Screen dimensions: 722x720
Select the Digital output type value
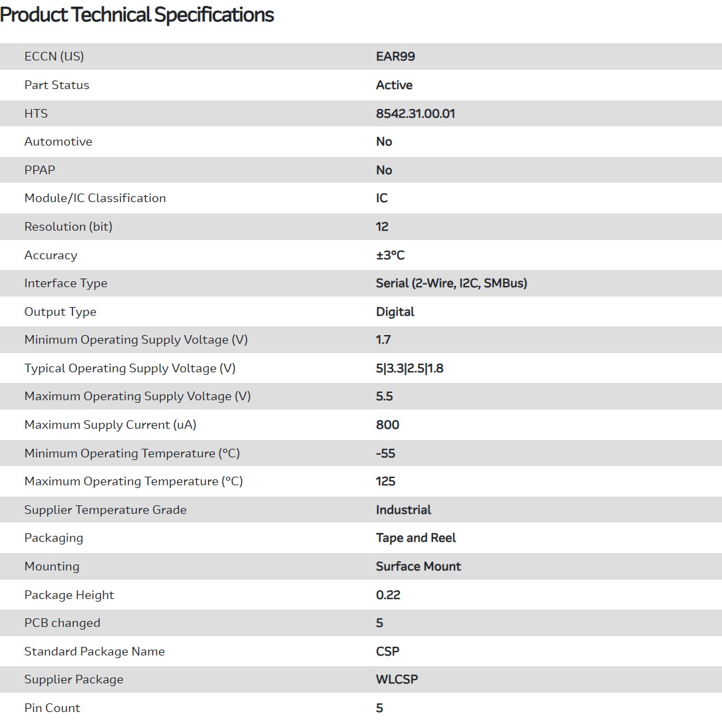coord(395,312)
